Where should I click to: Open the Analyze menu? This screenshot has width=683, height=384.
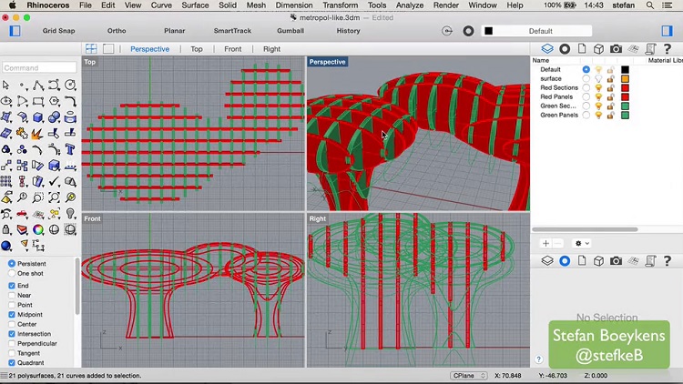coord(410,5)
